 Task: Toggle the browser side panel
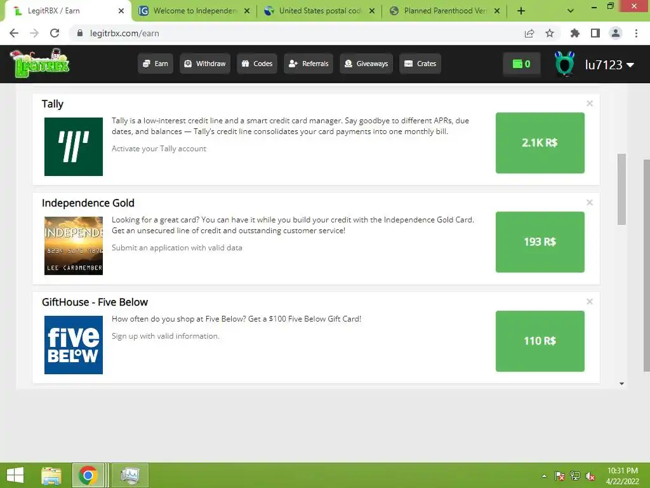click(595, 33)
